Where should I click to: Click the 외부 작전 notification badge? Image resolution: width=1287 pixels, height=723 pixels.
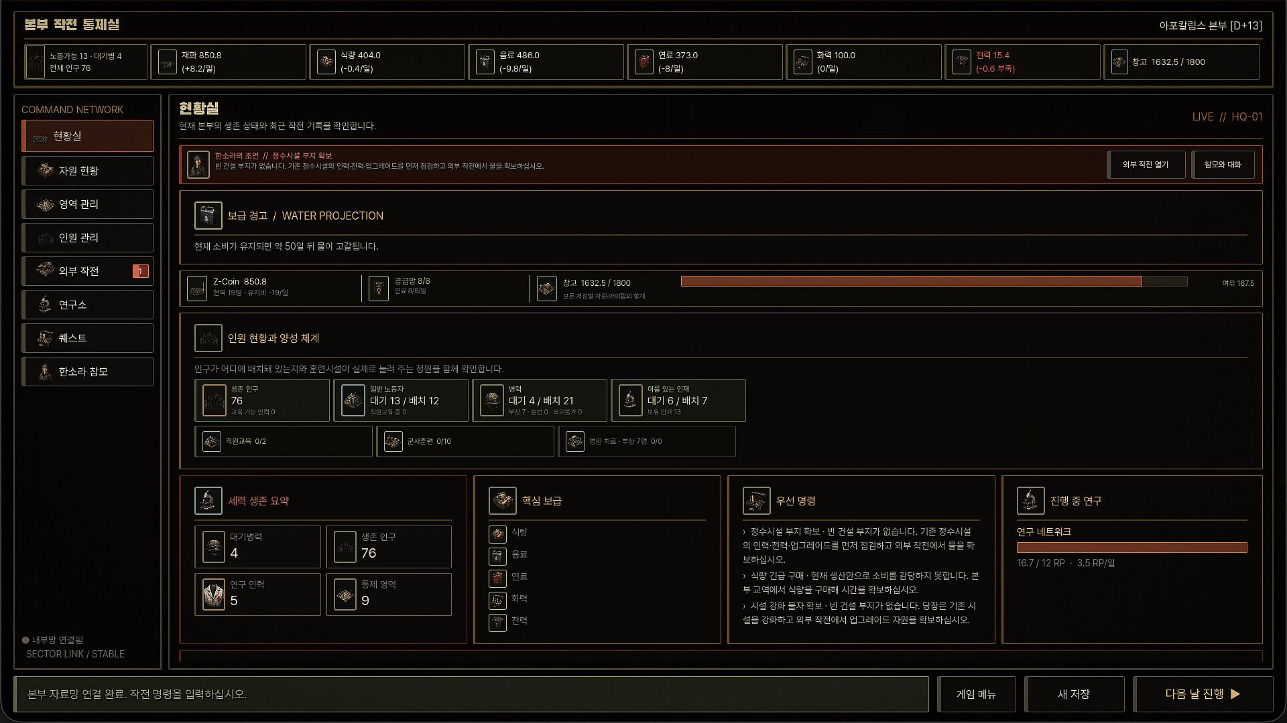[x=141, y=271]
